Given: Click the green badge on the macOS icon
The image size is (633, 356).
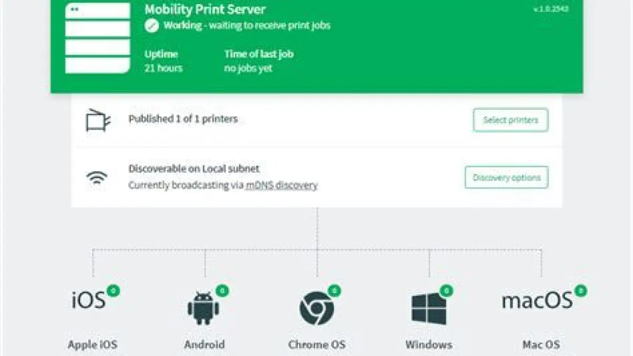Looking at the screenshot, I should pos(581,290).
